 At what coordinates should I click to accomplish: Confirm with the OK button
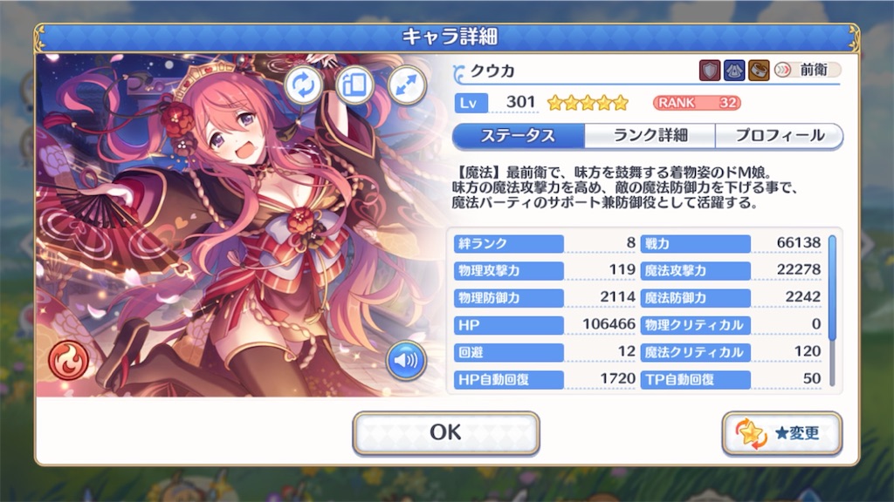coord(446,433)
